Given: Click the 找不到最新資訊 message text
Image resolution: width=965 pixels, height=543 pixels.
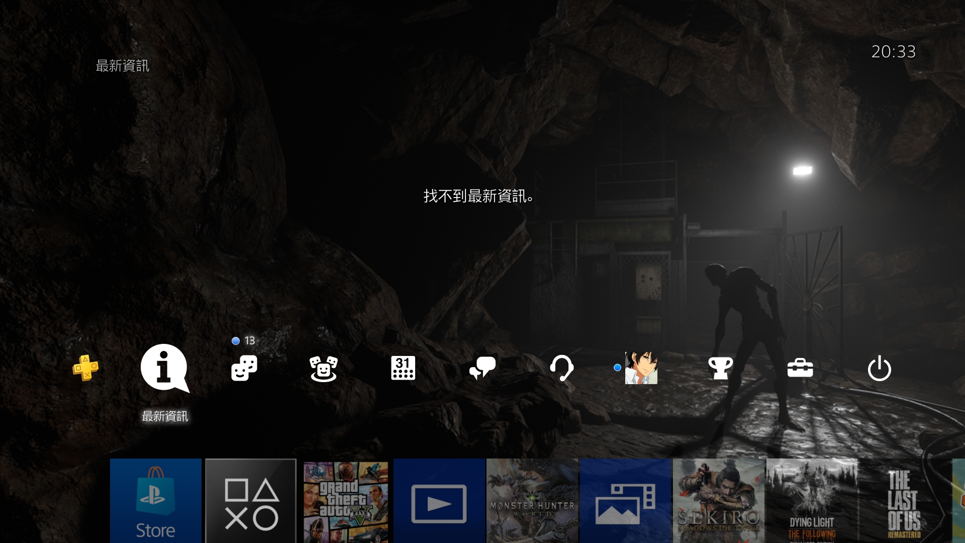Looking at the screenshot, I should click(x=478, y=196).
